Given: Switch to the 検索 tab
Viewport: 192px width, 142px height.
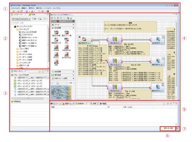Looking at the screenshot, I should pyautogui.click(x=93, y=104).
